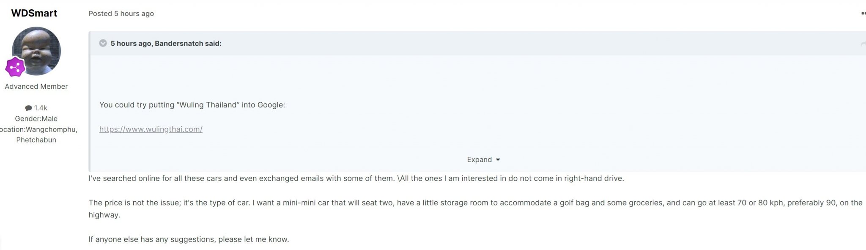Click the 1.4k post count
This screenshot has width=866, height=250.
(41, 108)
